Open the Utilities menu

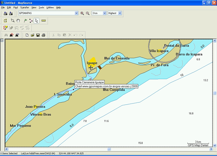pyautogui.click(x=50, y=7)
